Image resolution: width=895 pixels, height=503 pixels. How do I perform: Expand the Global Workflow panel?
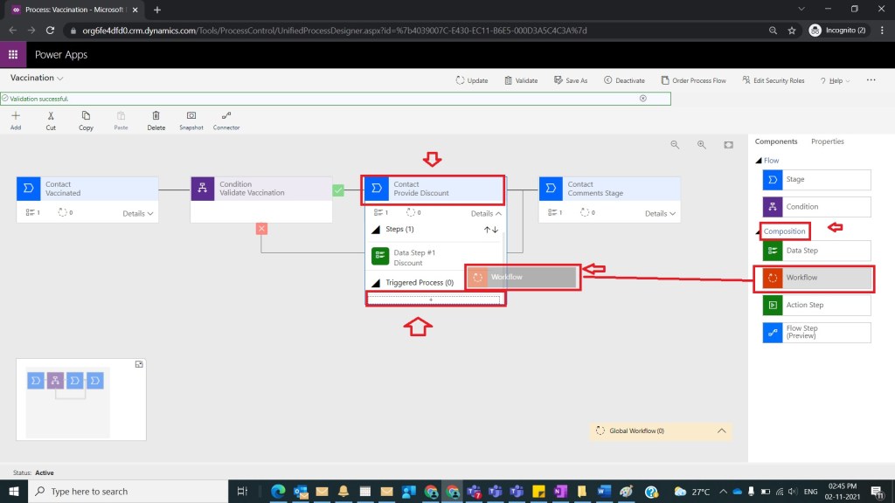point(721,431)
